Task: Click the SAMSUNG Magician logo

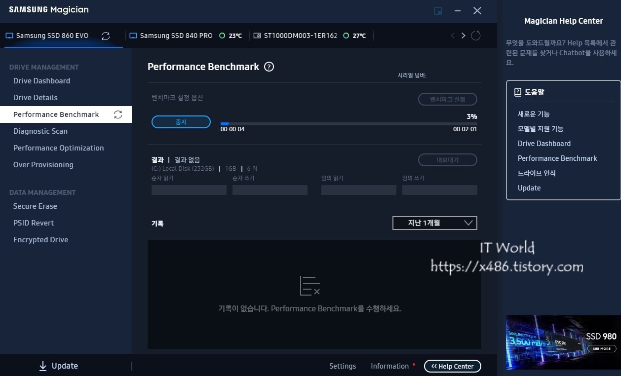Action: (x=49, y=9)
